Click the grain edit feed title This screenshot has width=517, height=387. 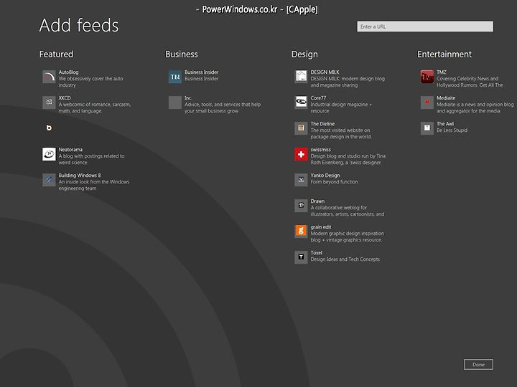[x=321, y=227]
